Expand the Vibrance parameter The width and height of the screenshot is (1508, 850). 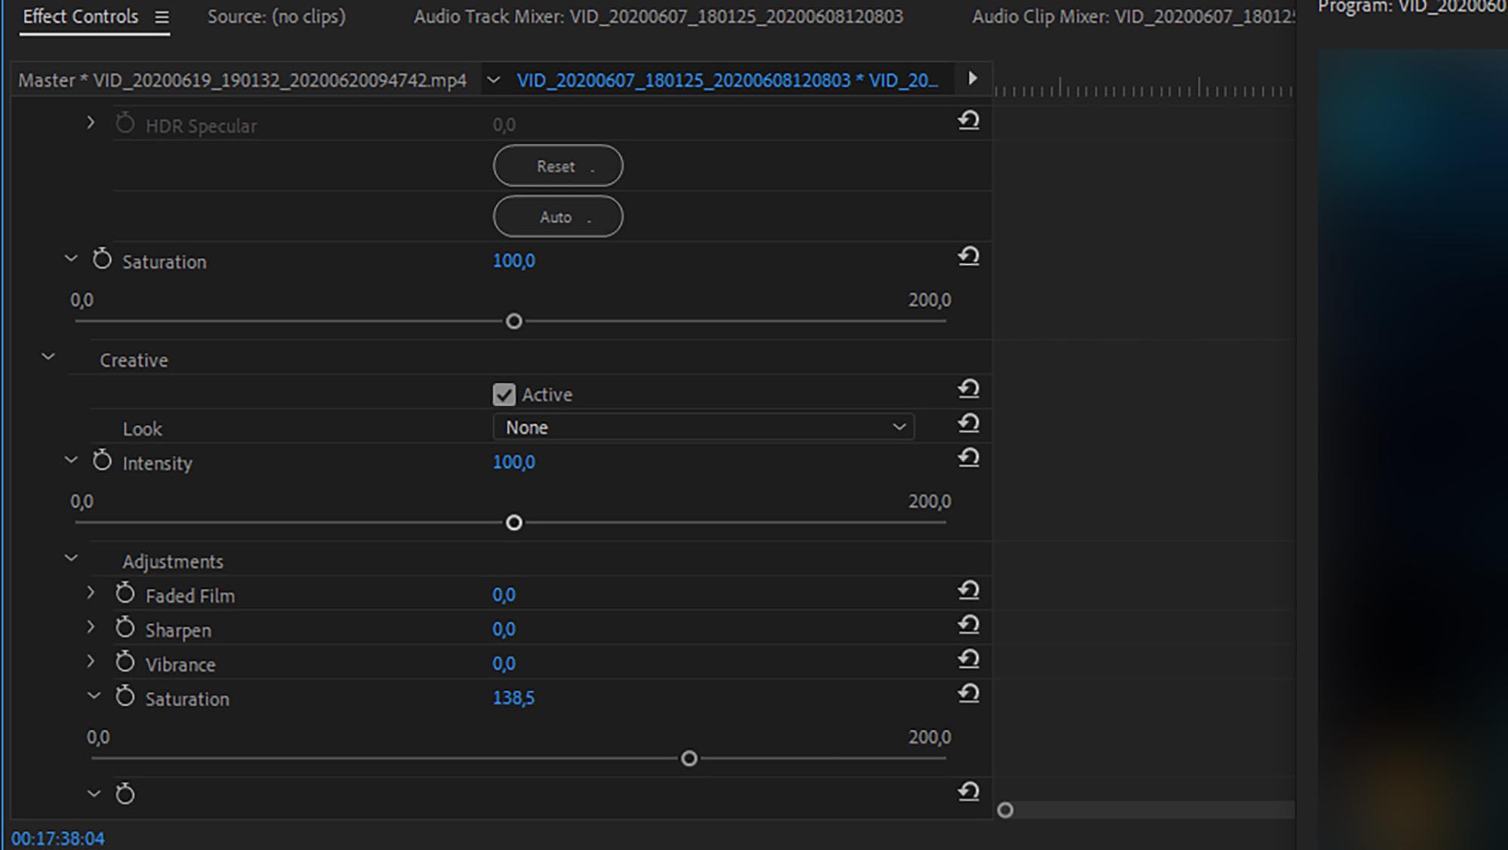[90, 661]
